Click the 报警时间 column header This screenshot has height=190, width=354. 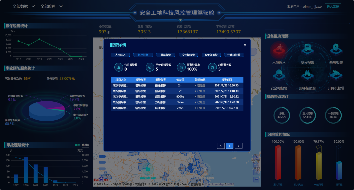pyautogui.click(x=227, y=80)
